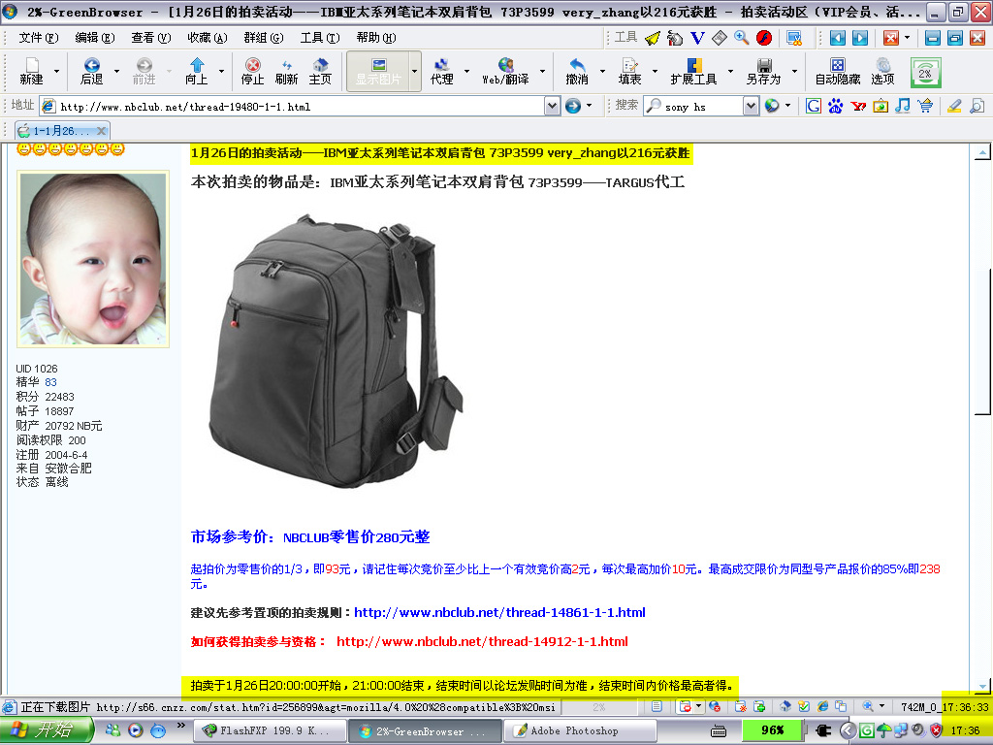
Task: Open the thread-14861 auction rules link
Action: pos(499,612)
